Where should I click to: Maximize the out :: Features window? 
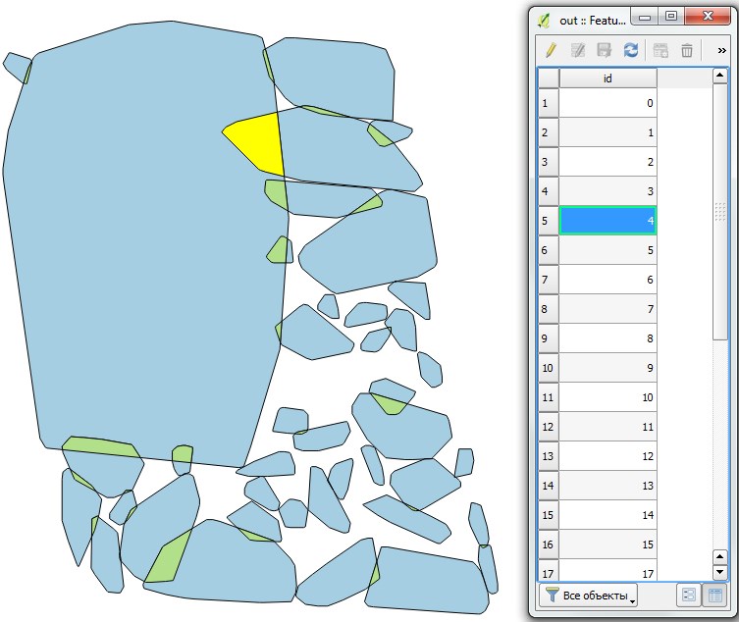click(671, 16)
